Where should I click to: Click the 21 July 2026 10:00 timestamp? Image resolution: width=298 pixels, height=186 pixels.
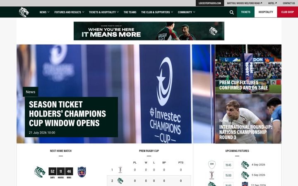[x=42, y=133]
